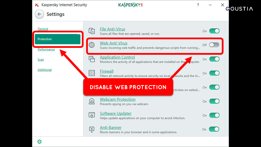
Task: Open the Performance settings section
Action: point(46,49)
